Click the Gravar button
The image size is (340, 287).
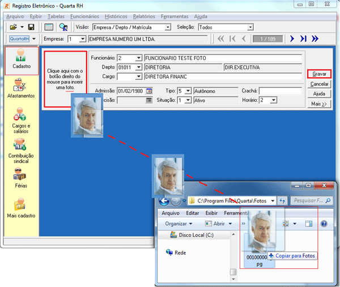coord(319,74)
